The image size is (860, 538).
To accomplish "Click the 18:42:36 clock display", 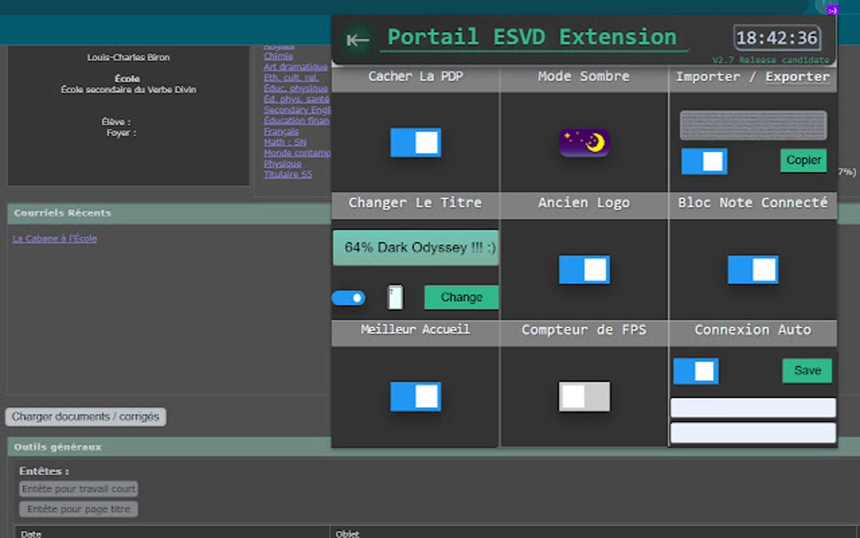I will pos(777,38).
